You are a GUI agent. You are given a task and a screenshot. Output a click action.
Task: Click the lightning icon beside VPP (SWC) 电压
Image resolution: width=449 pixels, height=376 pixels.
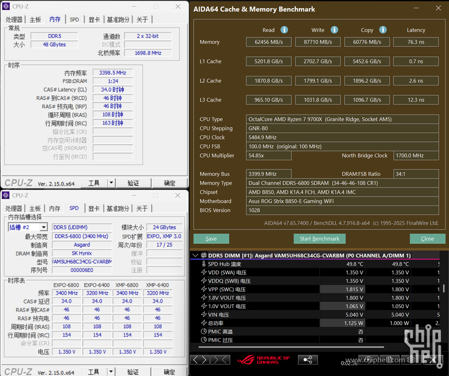point(203,289)
